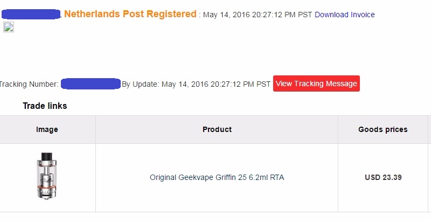This screenshot has width=431, height=222.
Task: Click the Tracking Number label
Action: [29, 84]
